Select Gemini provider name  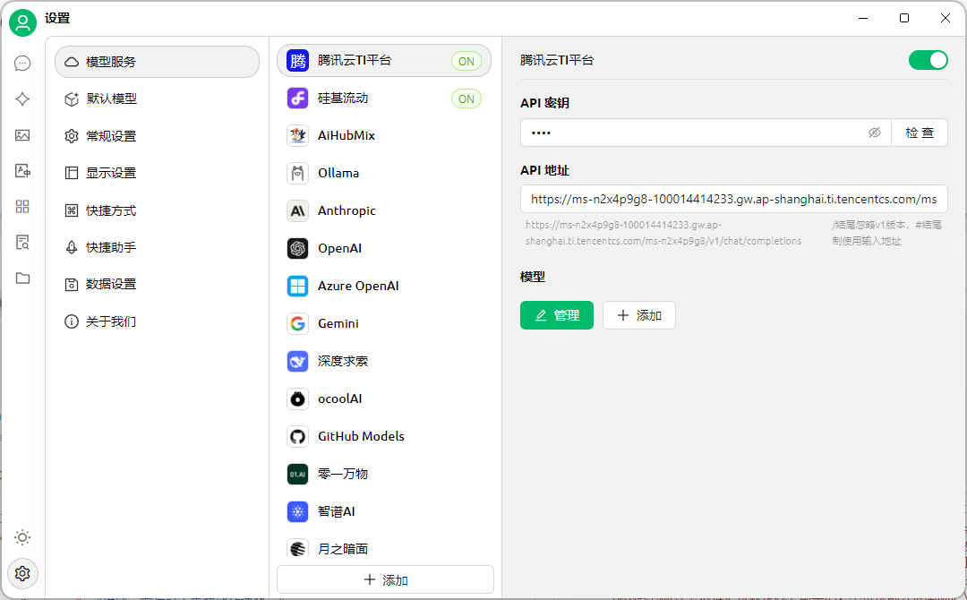coord(338,324)
